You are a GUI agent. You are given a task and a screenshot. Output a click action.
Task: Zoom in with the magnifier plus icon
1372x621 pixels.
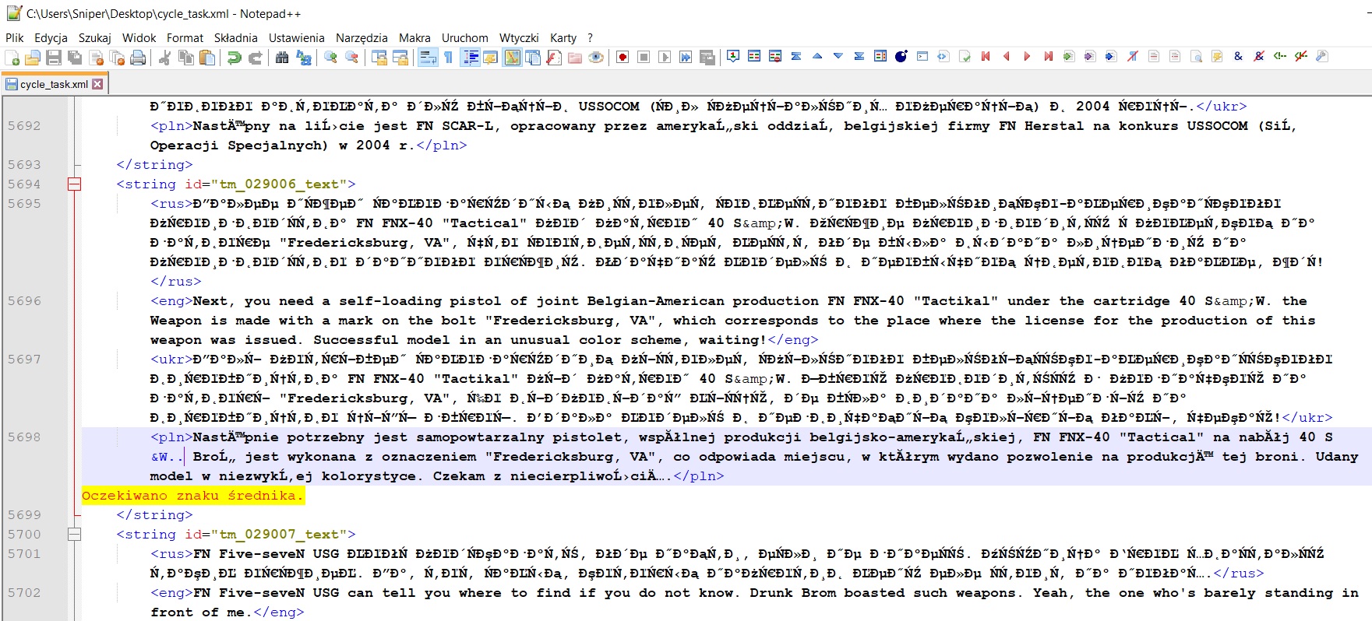coord(330,57)
